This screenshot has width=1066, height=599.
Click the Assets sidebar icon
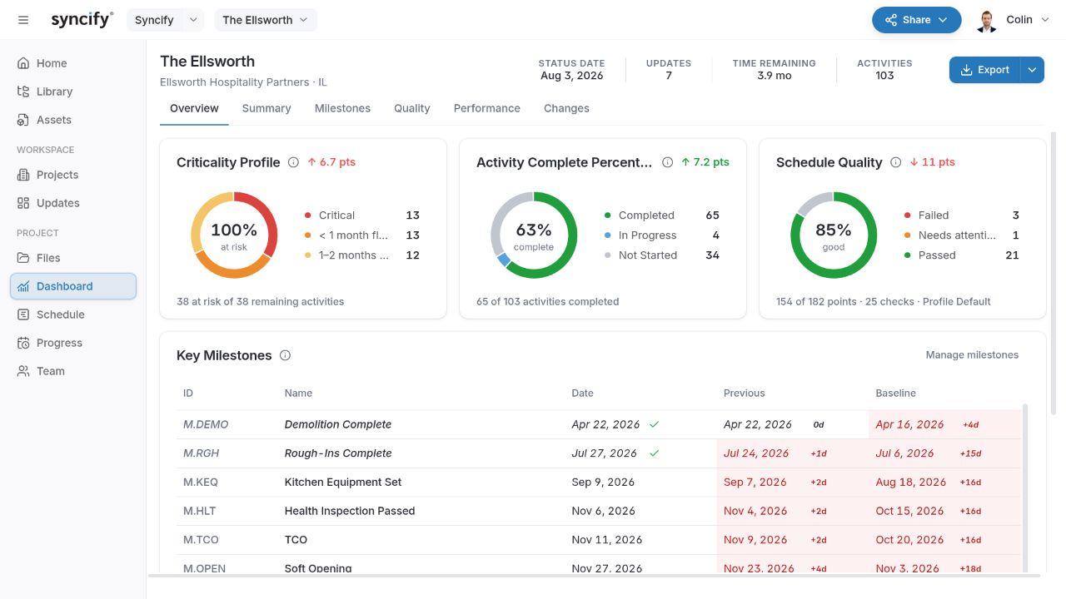23,120
